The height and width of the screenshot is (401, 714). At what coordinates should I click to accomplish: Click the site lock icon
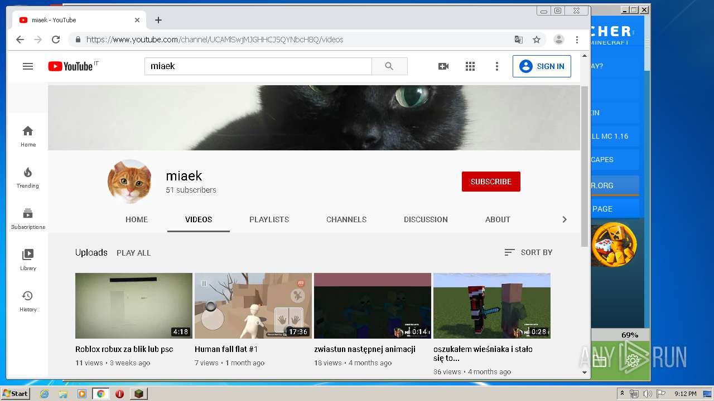pos(78,40)
